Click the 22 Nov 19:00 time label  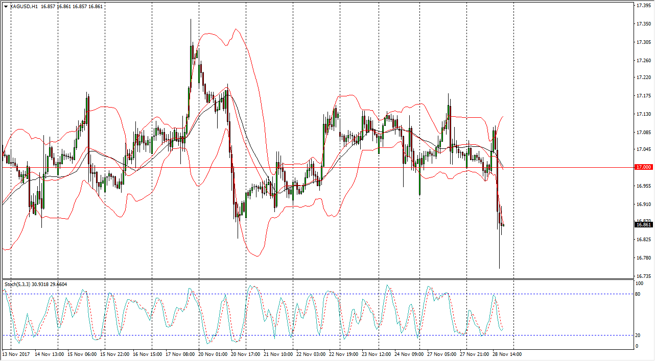coord(344,354)
